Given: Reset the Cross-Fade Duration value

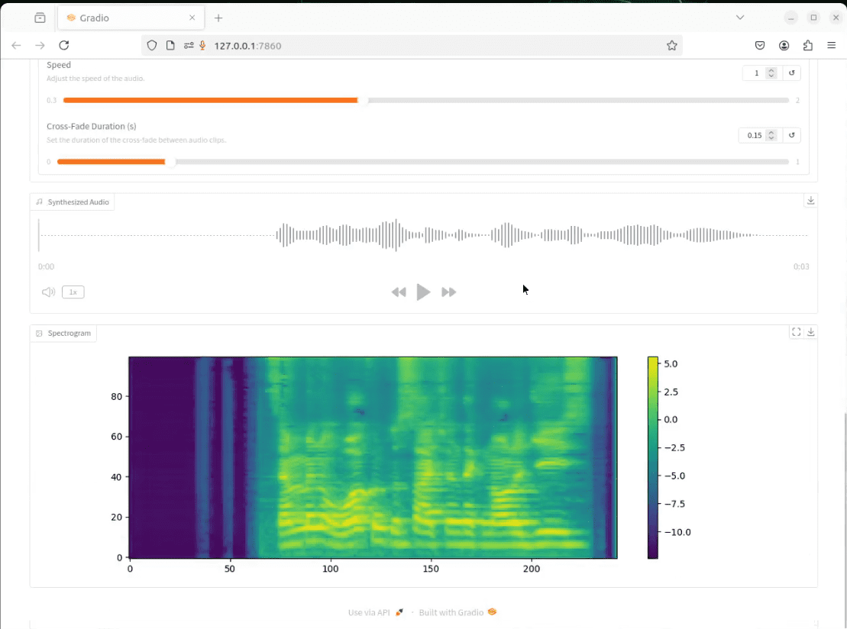Looking at the screenshot, I should 791,135.
